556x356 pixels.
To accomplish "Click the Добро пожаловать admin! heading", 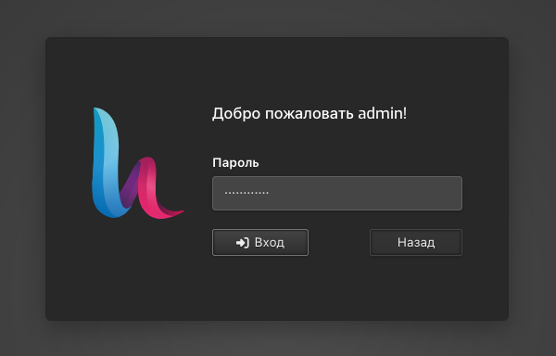I will [310, 114].
